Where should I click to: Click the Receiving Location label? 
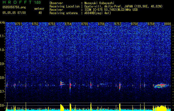[64, 7]
